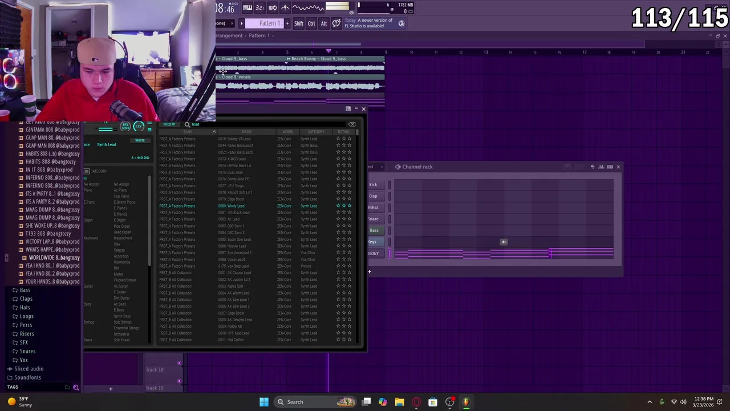Toggle the Alt modifier button
Viewport: 730px width, 411px height.
click(x=323, y=23)
